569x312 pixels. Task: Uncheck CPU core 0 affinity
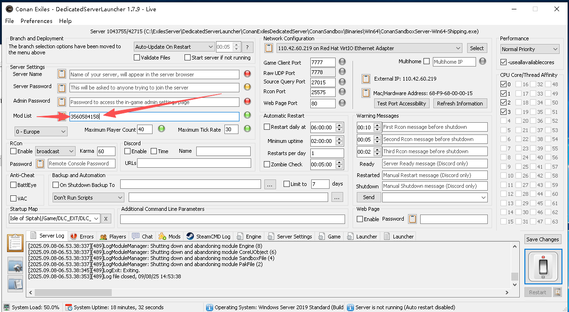click(504, 84)
